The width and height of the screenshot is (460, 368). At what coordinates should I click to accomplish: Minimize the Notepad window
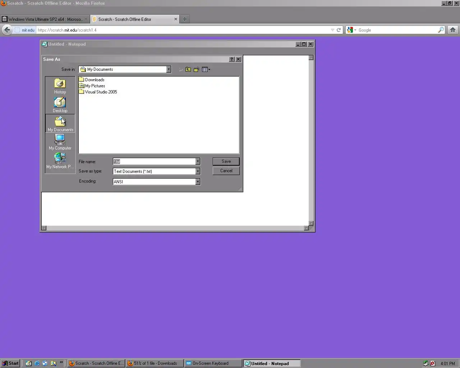298,44
